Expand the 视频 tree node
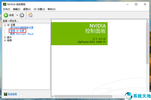The height and width of the screenshot is (100, 151). (5, 40)
